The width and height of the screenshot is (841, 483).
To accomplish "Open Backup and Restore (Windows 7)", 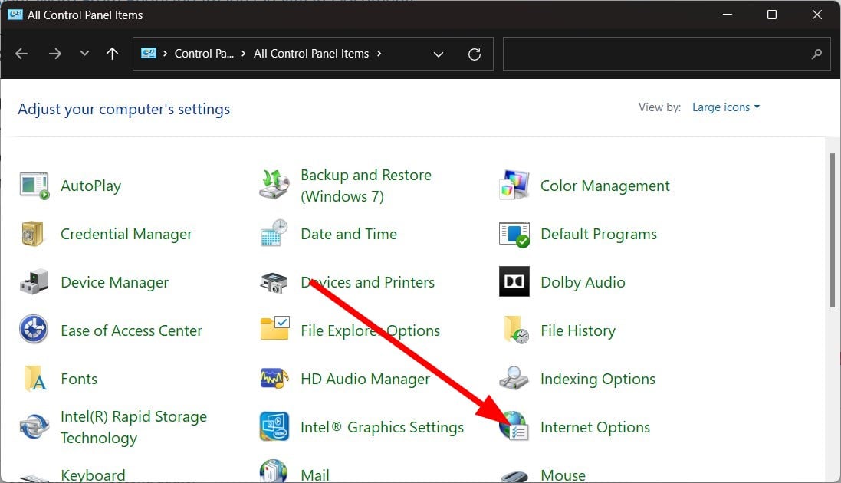I will [x=366, y=186].
